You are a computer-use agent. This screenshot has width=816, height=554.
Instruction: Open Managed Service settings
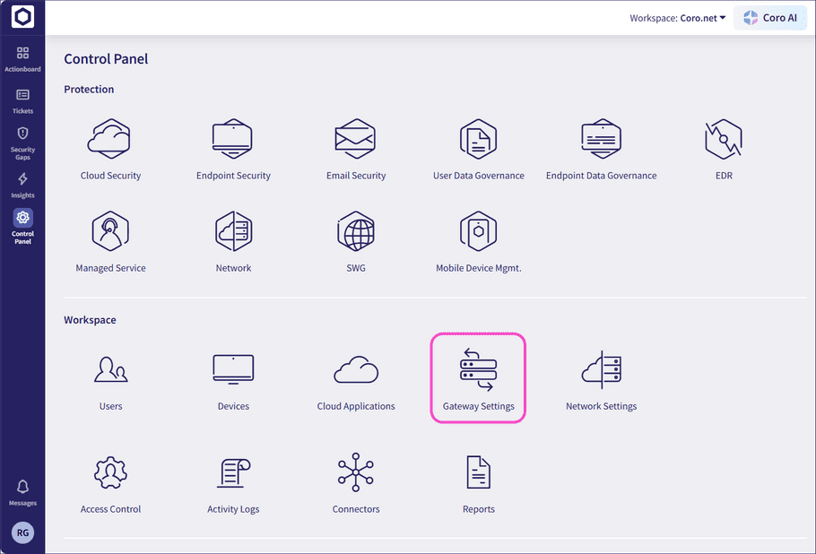(110, 233)
